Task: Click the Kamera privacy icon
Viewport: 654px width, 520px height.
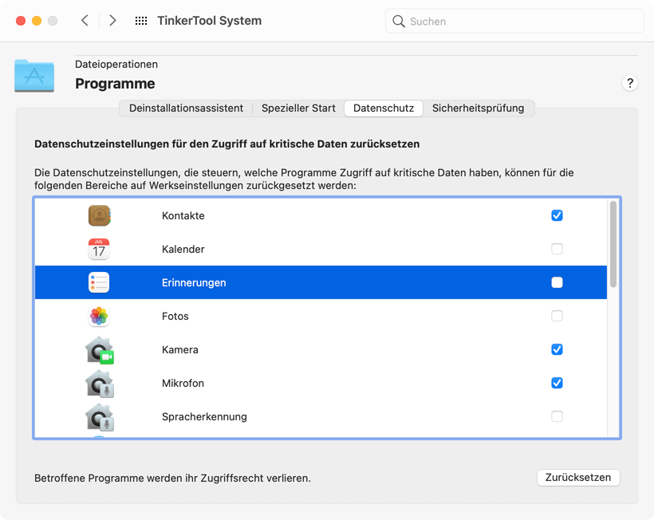Action: [100, 350]
